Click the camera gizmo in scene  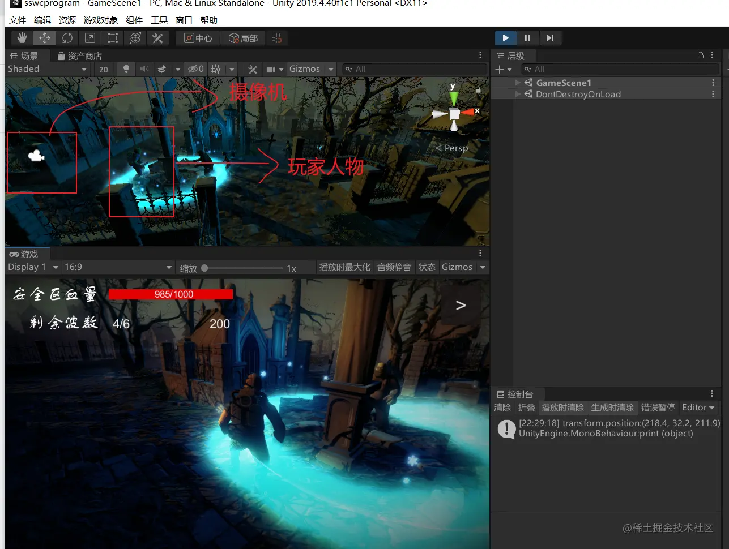click(36, 155)
